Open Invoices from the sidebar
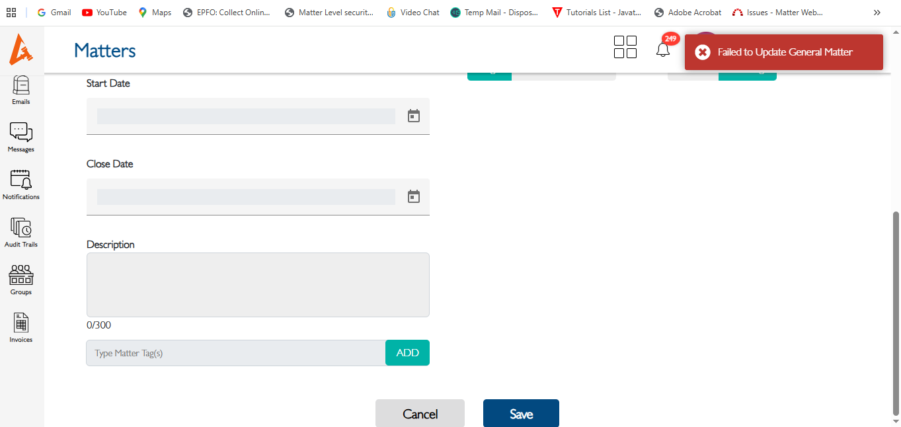901x427 pixels. pyautogui.click(x=21, y=327)
